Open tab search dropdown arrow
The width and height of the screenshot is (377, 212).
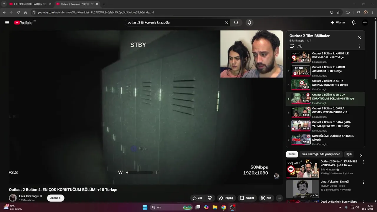point(4,4)
